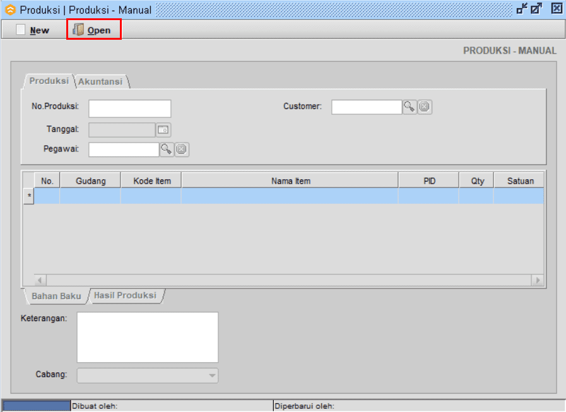
Task: Click the minimize-to-corner window icon
Action: tap(522, 9)
